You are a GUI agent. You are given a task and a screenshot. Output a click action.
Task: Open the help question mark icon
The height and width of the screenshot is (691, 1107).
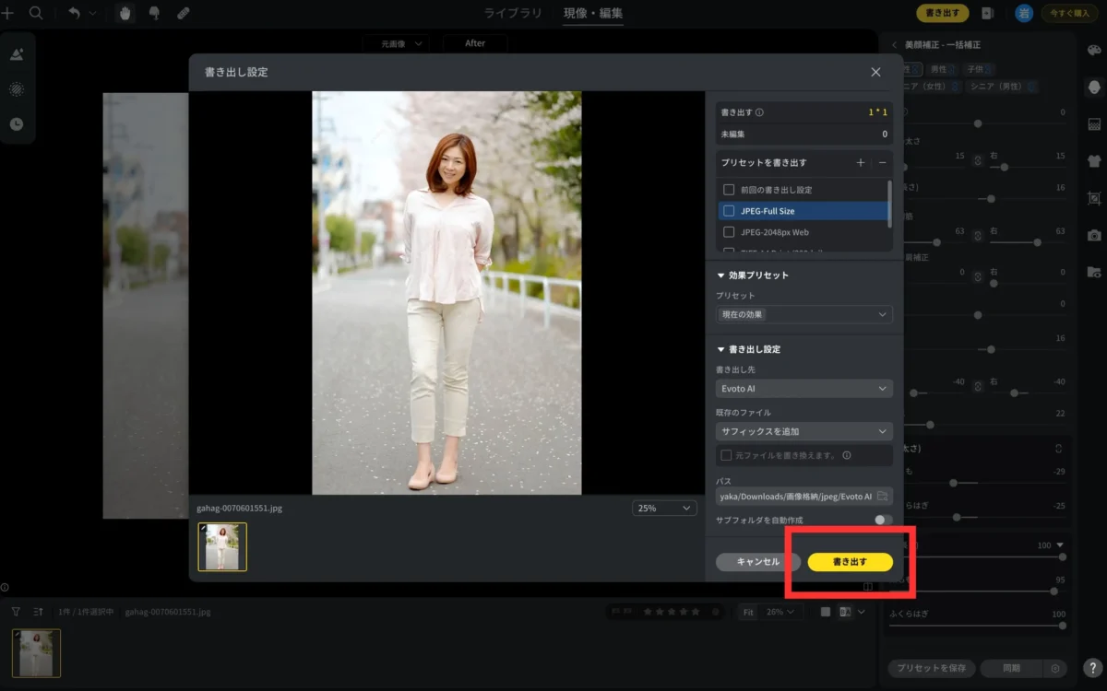click(x=1092, y=668)
